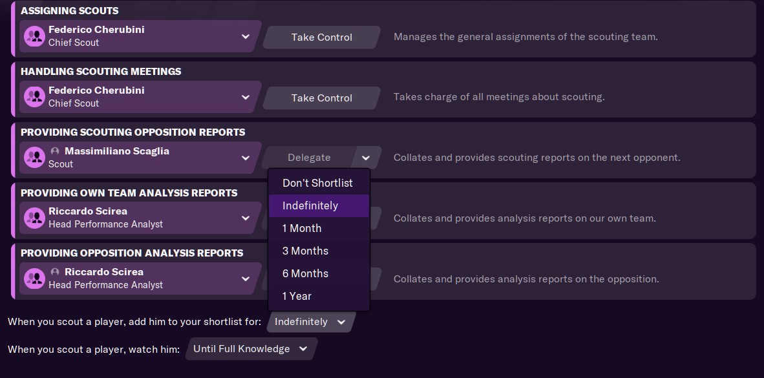Open the shortlist duration dropdown showing Indefinitely

click(x=310, y=321)
